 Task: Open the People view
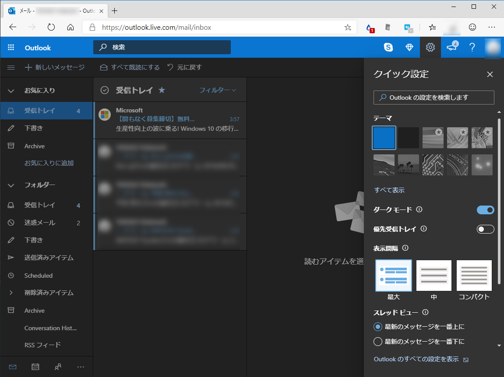coord(58,367)
